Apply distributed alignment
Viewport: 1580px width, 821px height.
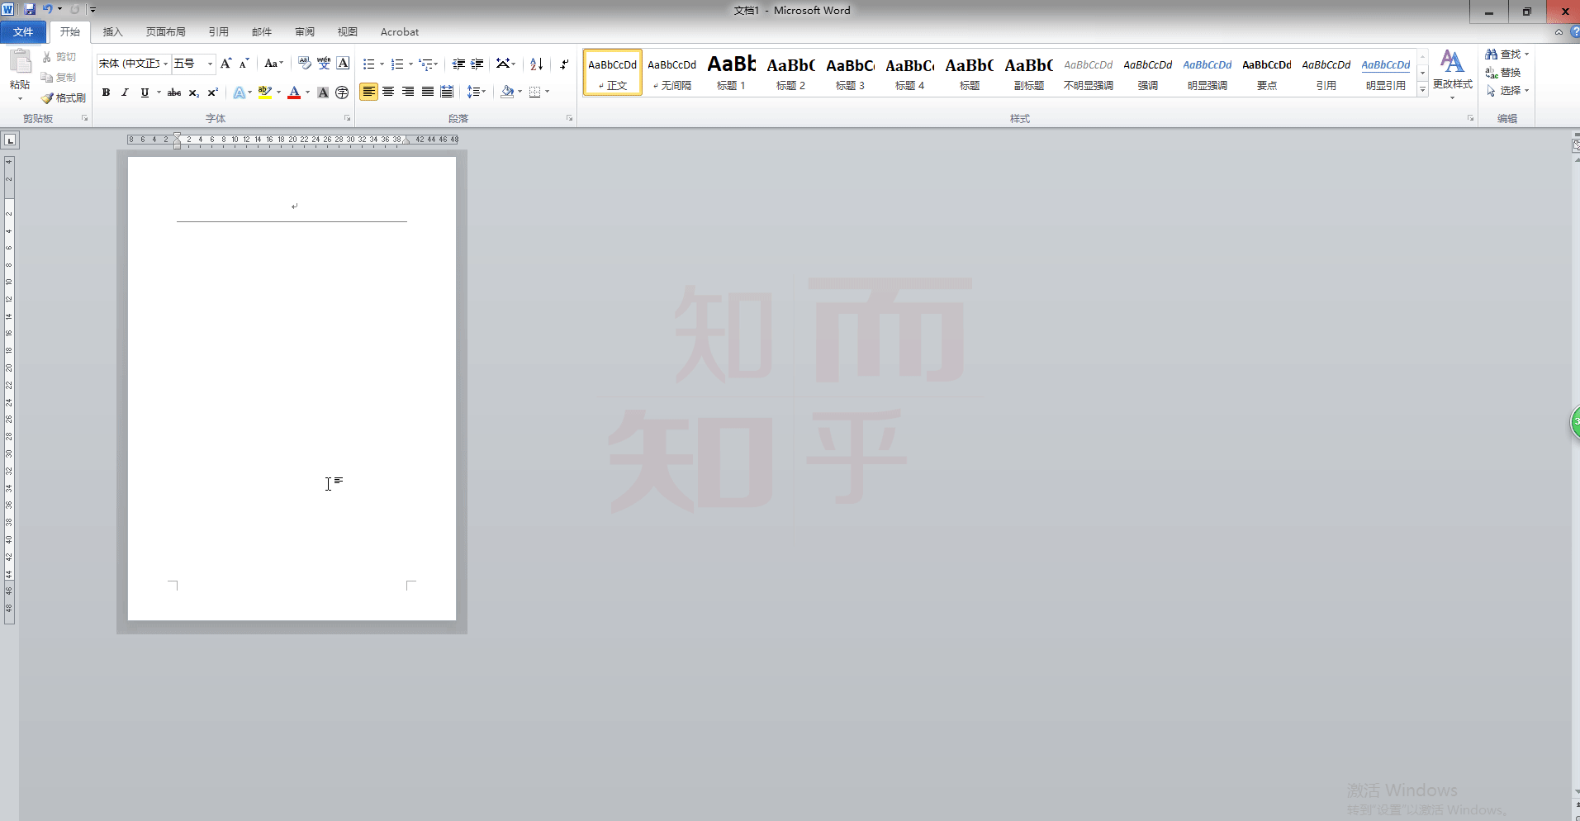(x=447, y=92)
